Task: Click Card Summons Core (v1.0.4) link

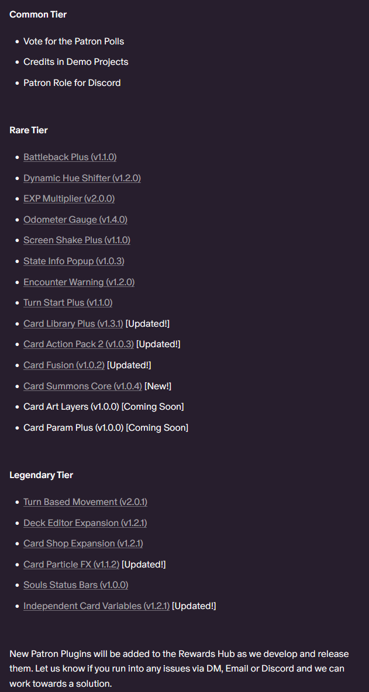Action: 82,386
